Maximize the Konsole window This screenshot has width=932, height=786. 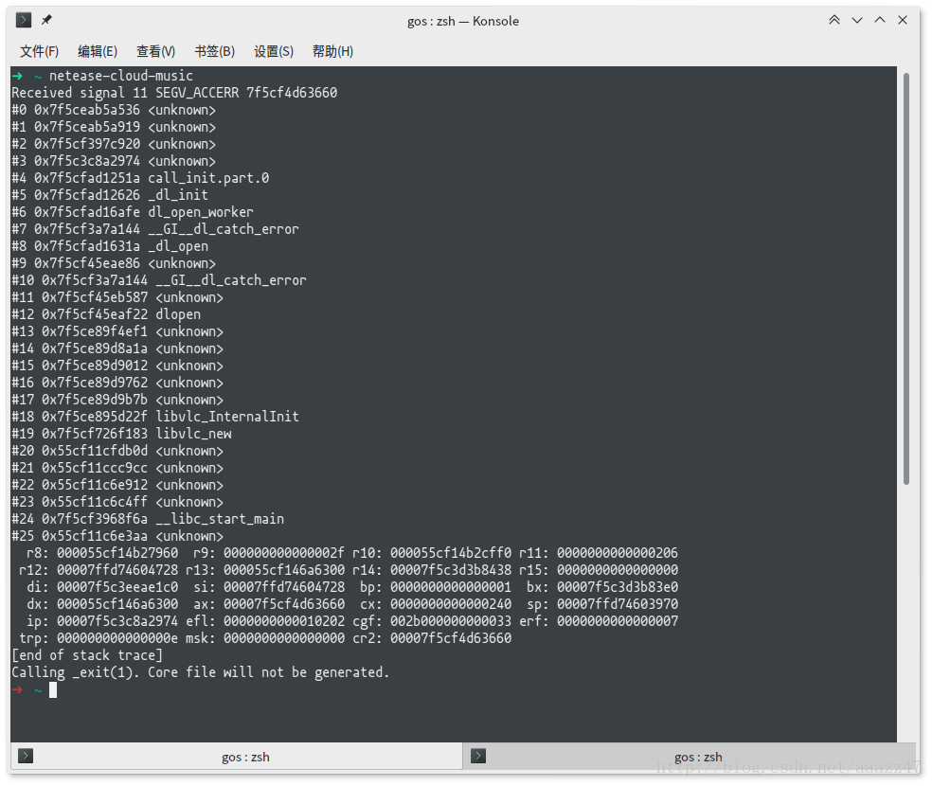pyautogui.click(x=880, y=20)
